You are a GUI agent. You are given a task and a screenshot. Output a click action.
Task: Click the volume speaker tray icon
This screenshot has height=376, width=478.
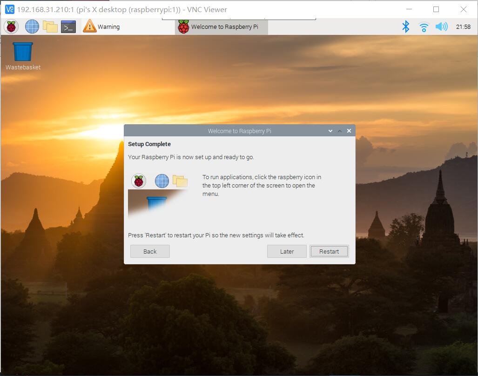point(441,27)
